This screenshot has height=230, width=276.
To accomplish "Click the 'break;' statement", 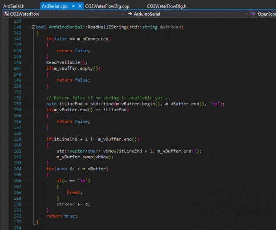I will click(74, 193).
